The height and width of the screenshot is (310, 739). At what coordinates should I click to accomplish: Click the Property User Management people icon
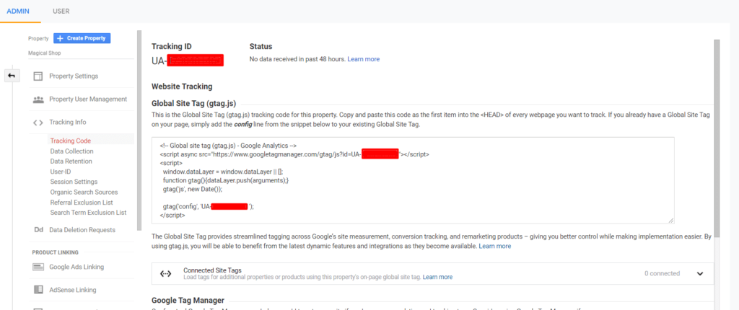[x=38, y=99]
